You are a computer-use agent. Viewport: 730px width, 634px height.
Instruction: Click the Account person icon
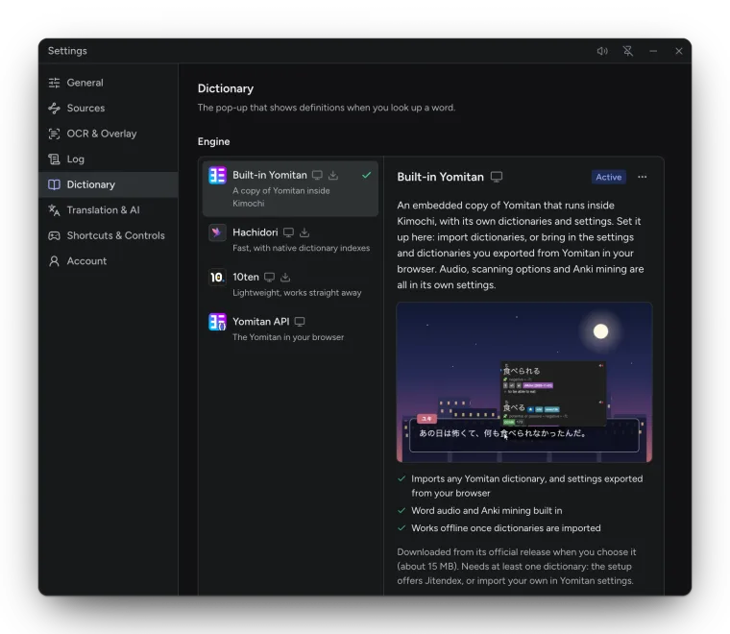pos(54,261)
